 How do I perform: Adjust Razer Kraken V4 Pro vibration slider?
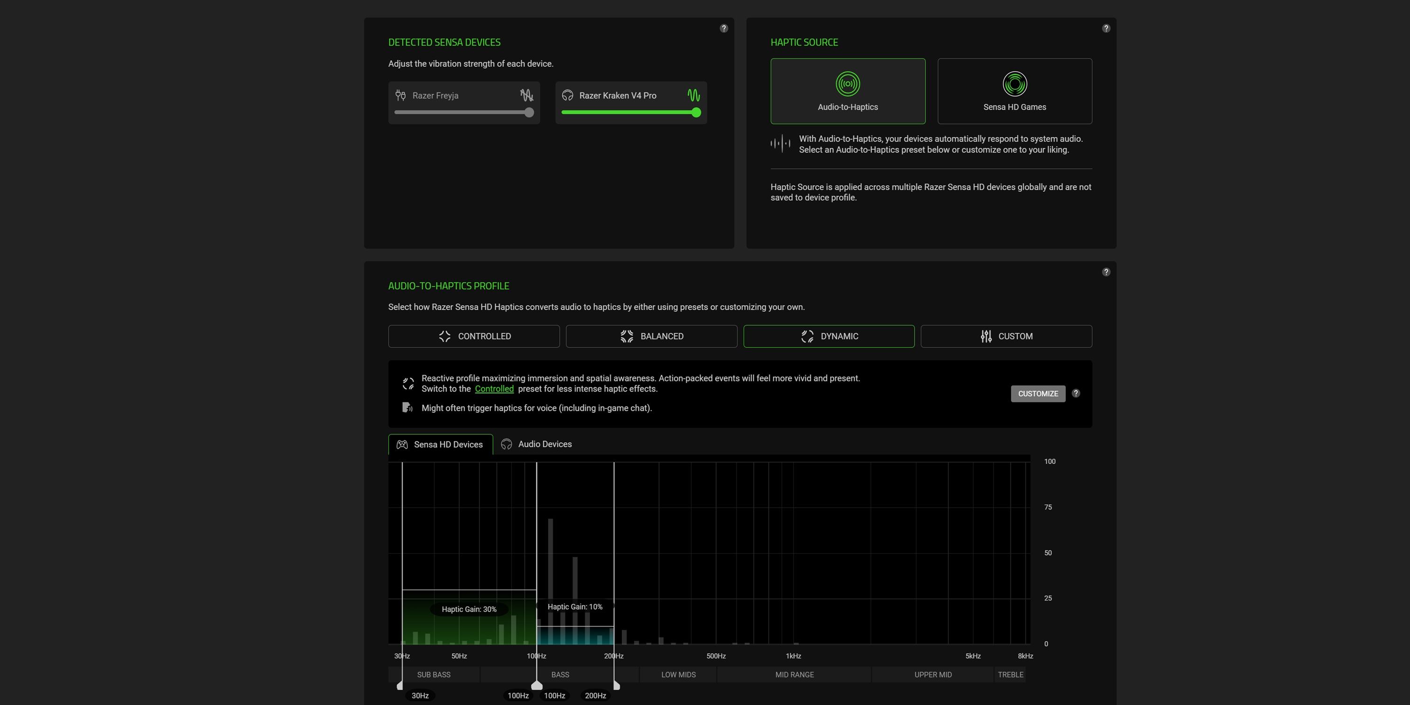631,112
